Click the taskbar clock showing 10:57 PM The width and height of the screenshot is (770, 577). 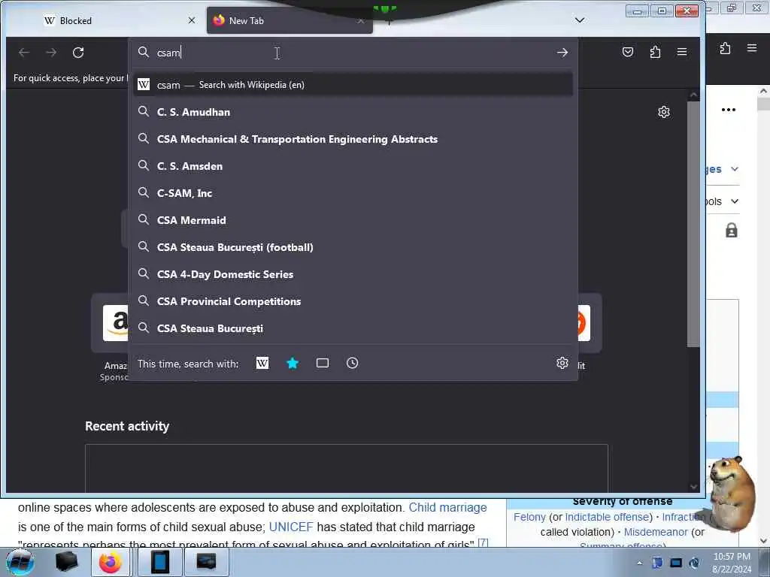(732, 563)
